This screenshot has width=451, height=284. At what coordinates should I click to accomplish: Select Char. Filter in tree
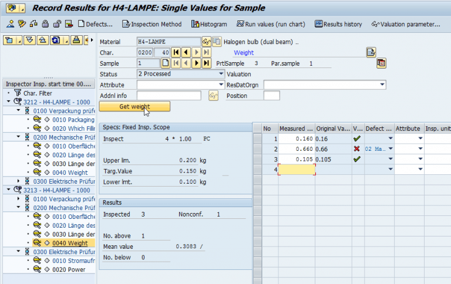pos(38,93)
